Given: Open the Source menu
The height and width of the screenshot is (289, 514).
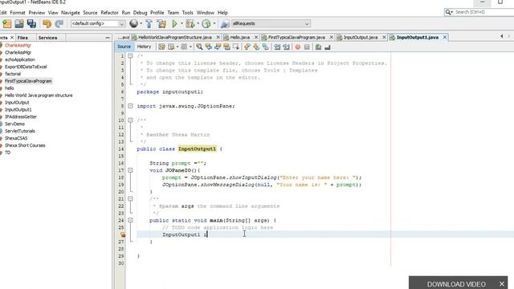Looking at the screenshot, I should point(90,13).
